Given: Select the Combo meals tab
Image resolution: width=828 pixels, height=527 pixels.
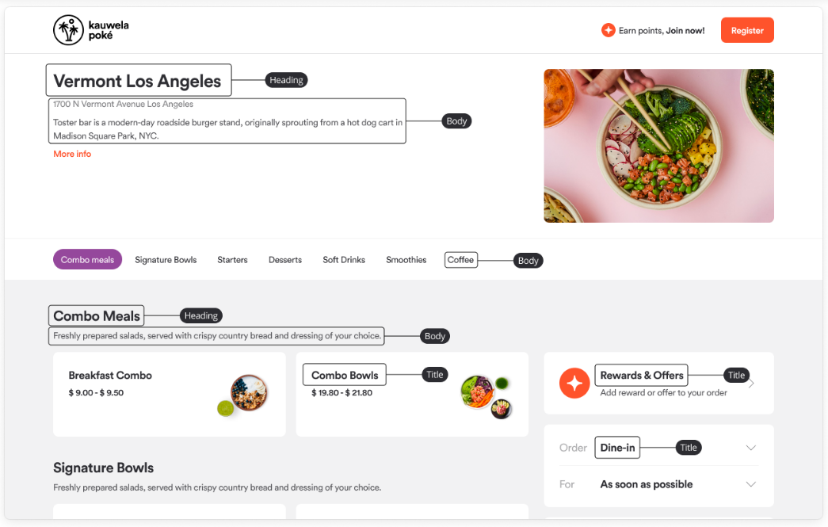Looking at the screenshot, I should pyautogui.click(x=87, y=260).
